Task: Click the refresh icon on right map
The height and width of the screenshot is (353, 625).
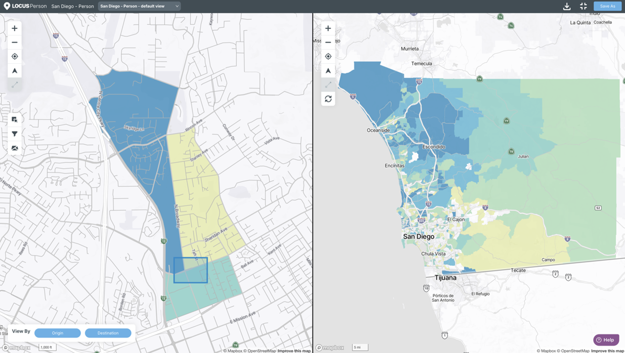Action: 328,99
